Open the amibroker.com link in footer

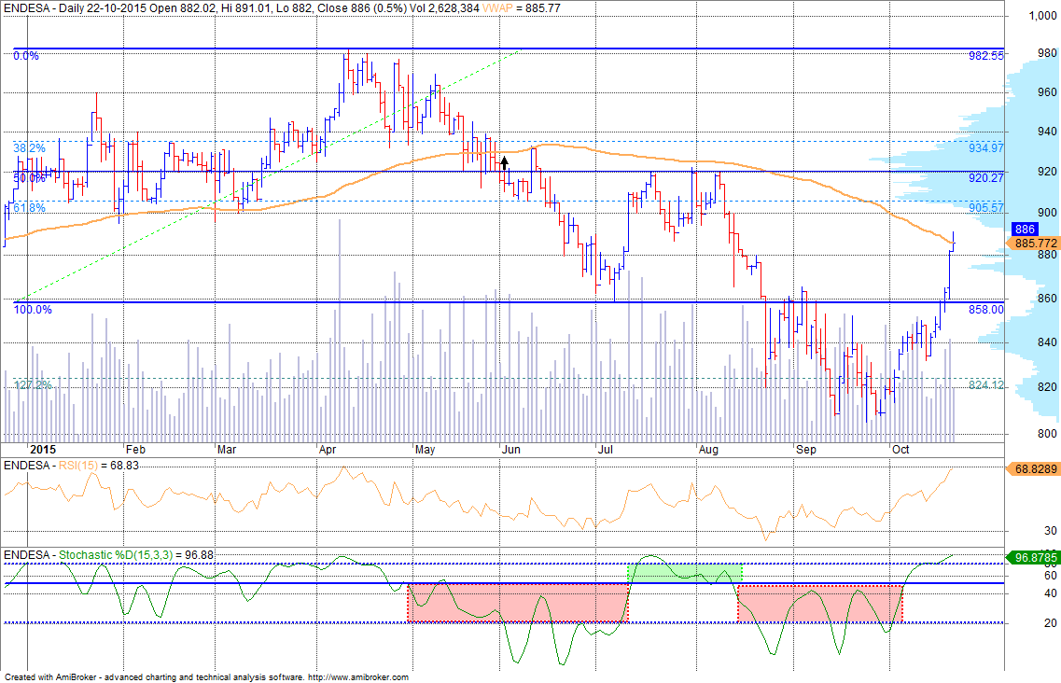click(x=357, y=677)
